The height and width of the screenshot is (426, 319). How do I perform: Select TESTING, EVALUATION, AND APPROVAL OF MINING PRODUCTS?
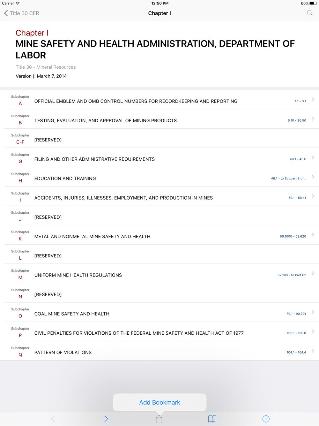click(x=106, y=120)
